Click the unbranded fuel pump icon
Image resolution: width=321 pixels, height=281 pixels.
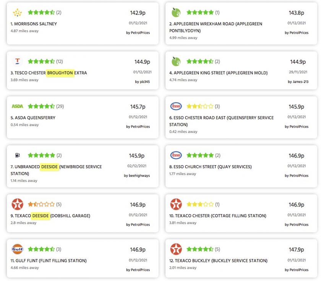pos(17,155)
